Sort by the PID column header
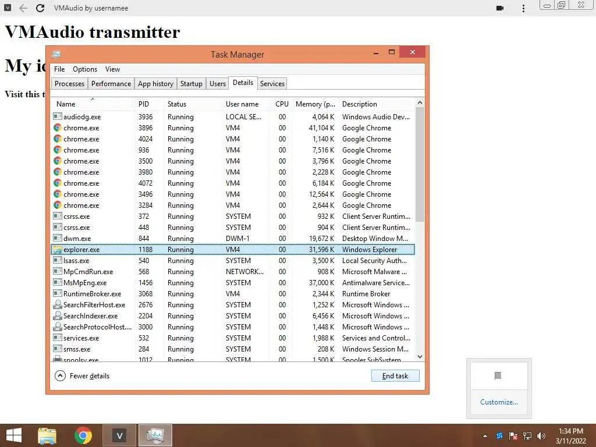This screenshot has height=447, width=596. 148,104
